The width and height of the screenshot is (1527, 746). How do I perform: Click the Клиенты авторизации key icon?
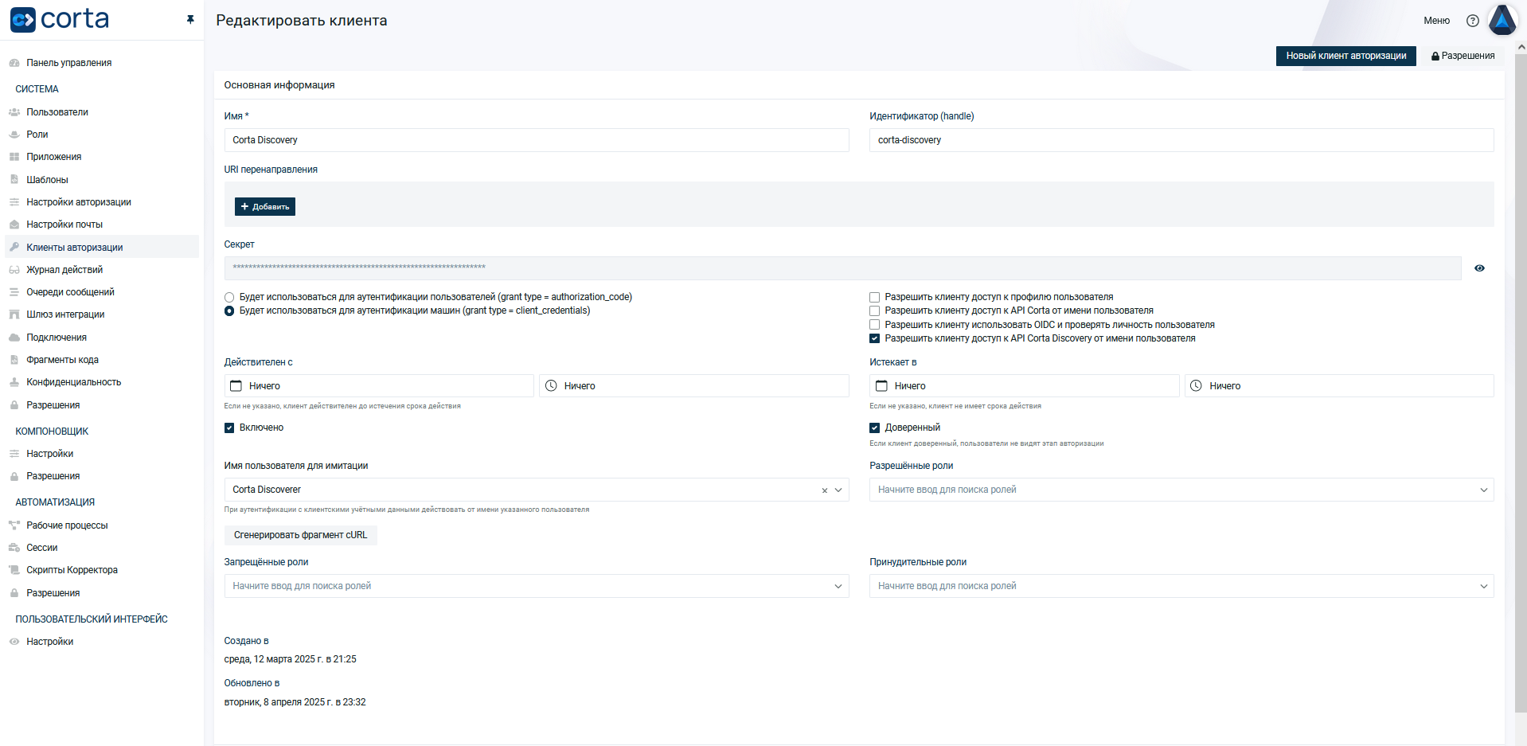pyautogui.click(x=14, y=247)
